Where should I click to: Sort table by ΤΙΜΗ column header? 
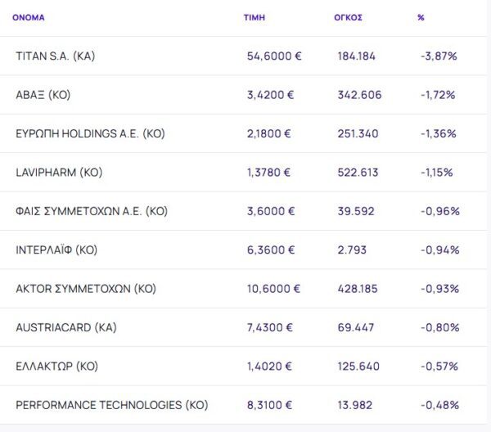click(255, 17)
